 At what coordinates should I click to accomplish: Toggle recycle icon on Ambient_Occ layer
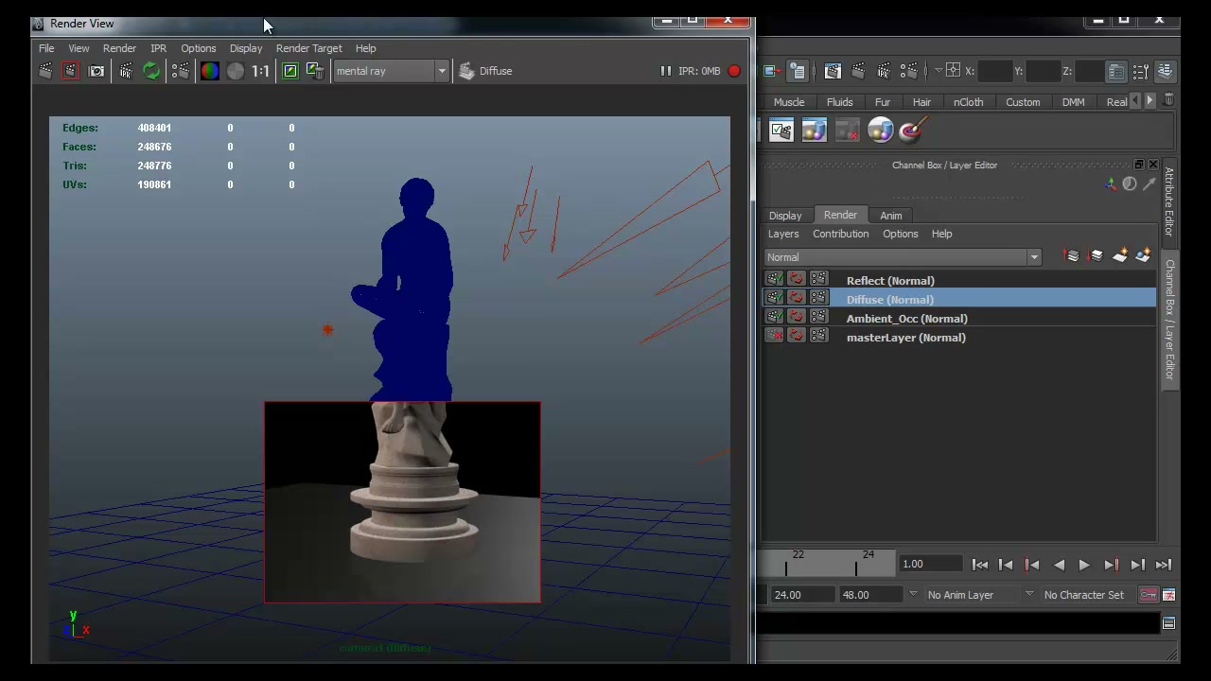(797, 318)
